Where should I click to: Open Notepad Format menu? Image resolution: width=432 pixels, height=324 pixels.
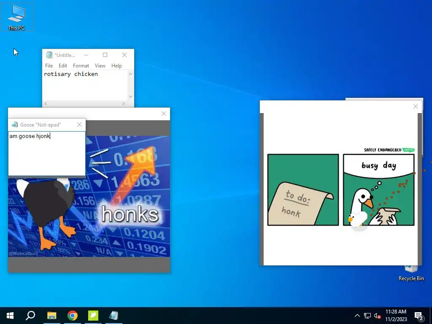coord(81,65)
